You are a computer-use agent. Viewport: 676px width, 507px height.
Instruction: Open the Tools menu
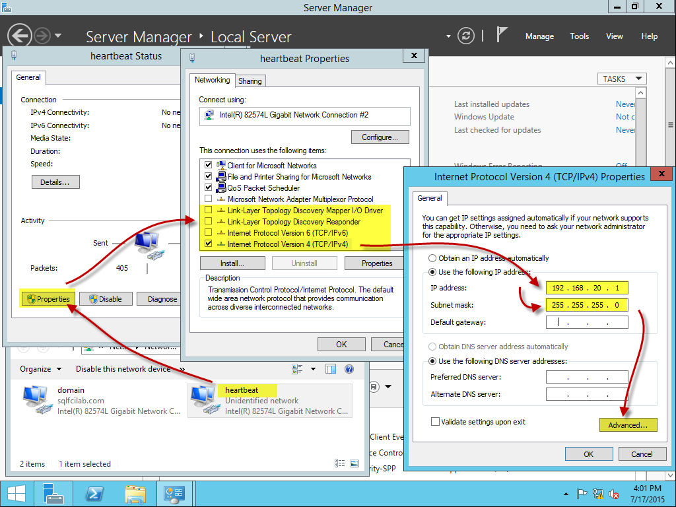(x=580, y=36)
